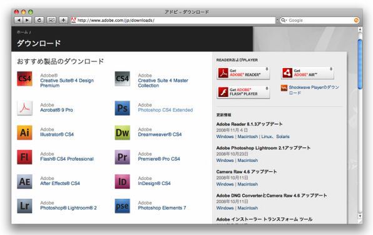The width and height of the screenshot is (373, 235).
Task: Click the Adobe favicon in the address bar
Action: tap(73, 20)
